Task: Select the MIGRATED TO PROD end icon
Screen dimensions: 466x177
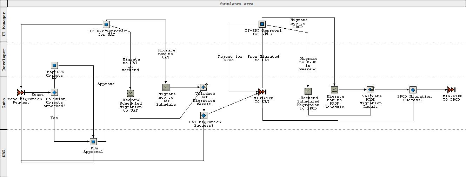Action: [451, 90]
